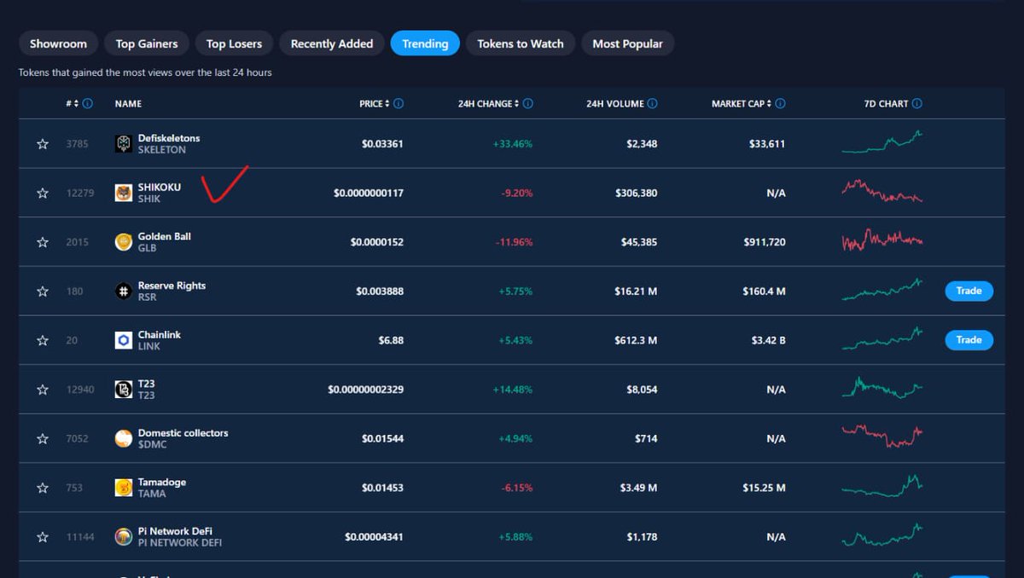View Chainlink 7-day chart sparkline

pyautogui.click(x=882, y=338)
